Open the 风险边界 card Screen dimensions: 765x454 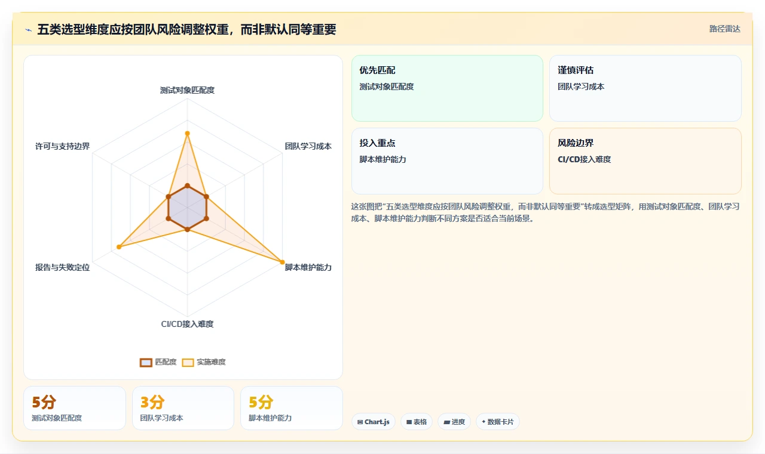pos(645,161)
